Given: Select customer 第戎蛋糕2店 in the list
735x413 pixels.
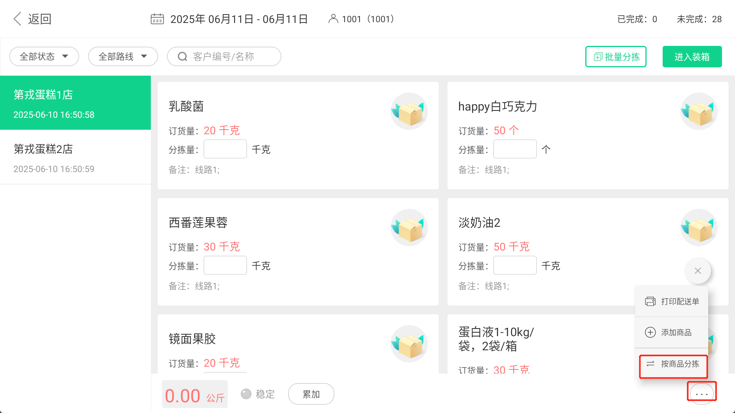Looking at the screenshot, I should coord(75,157).
